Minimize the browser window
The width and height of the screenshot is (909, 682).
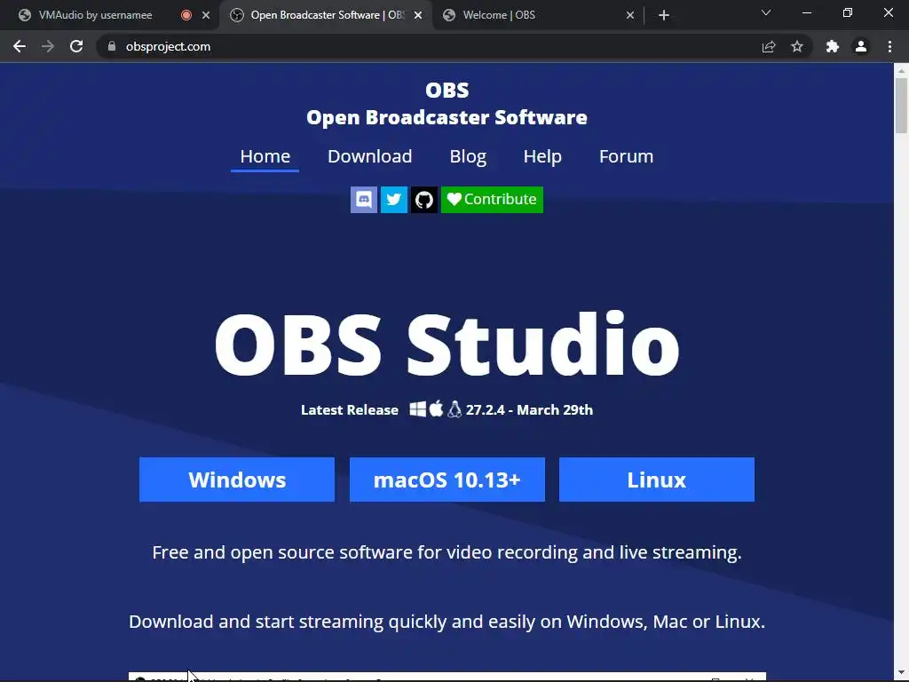(x=806, y=12)
